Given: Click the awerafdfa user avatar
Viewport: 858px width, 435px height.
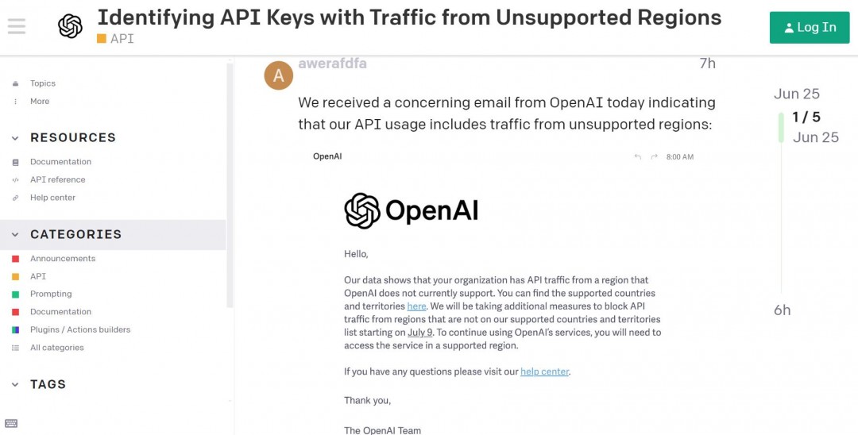Looking at the screenshot, I should point(279,75).
